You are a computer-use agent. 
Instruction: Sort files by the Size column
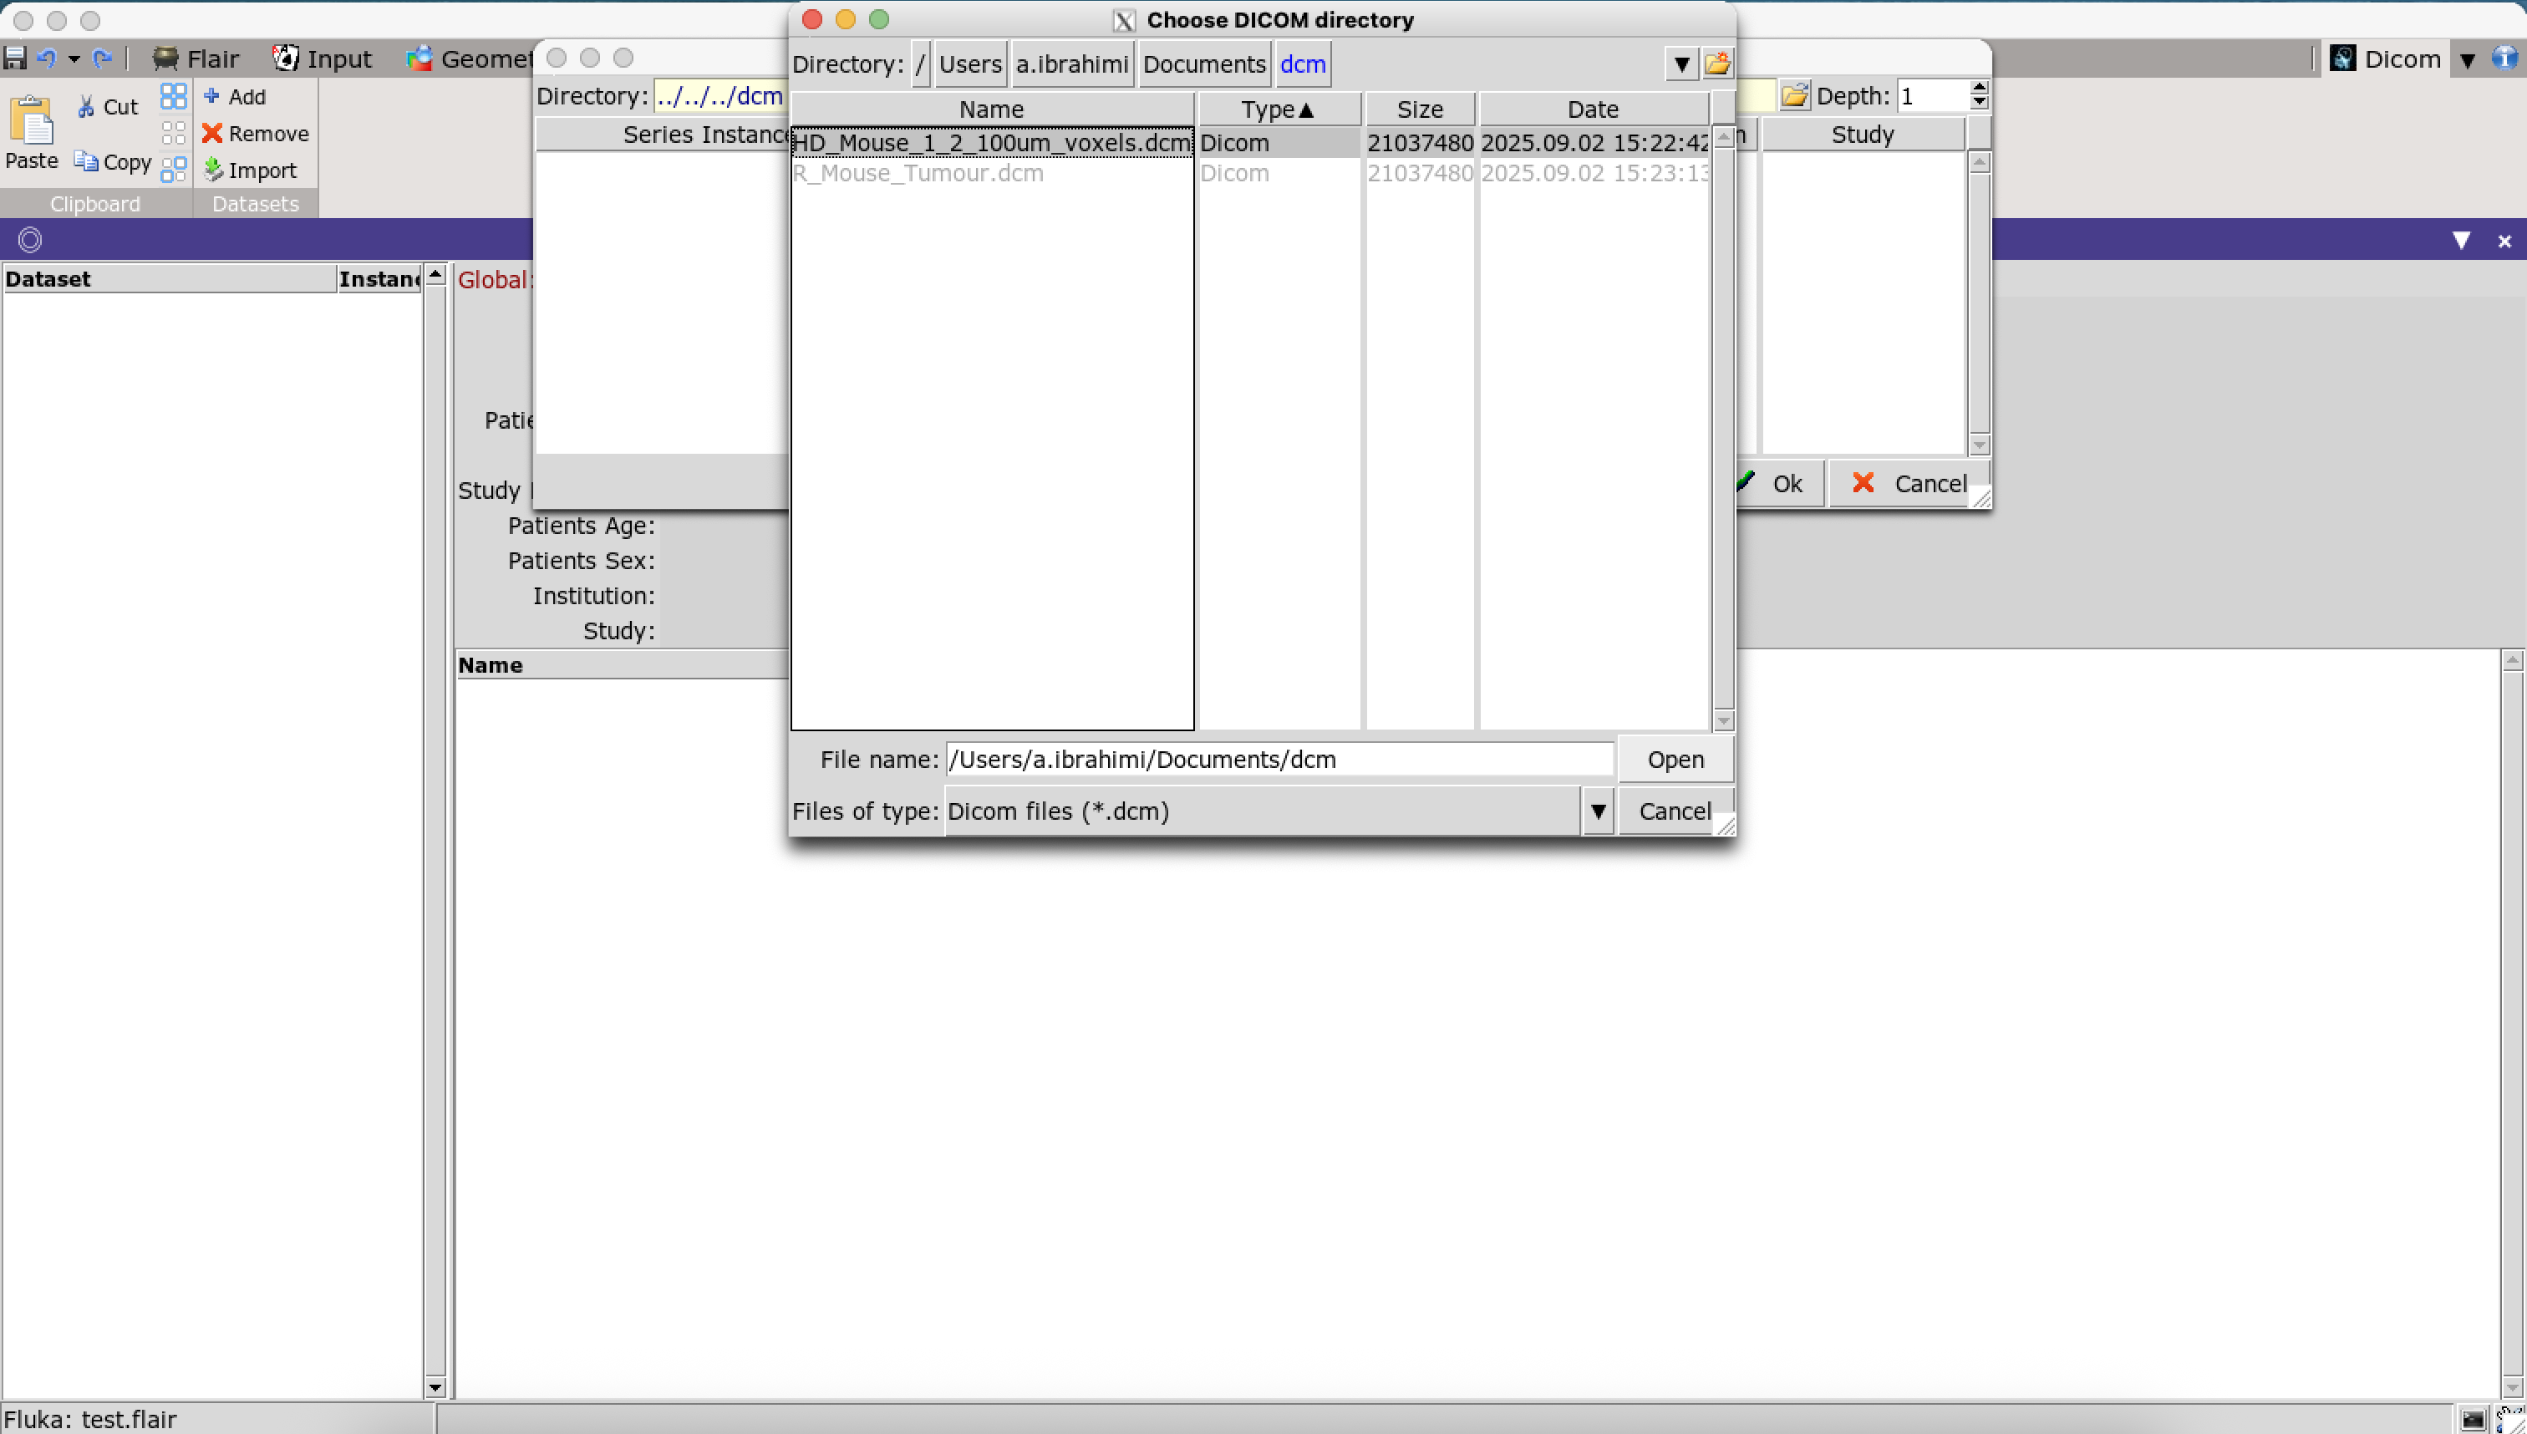click(1419, 109)
